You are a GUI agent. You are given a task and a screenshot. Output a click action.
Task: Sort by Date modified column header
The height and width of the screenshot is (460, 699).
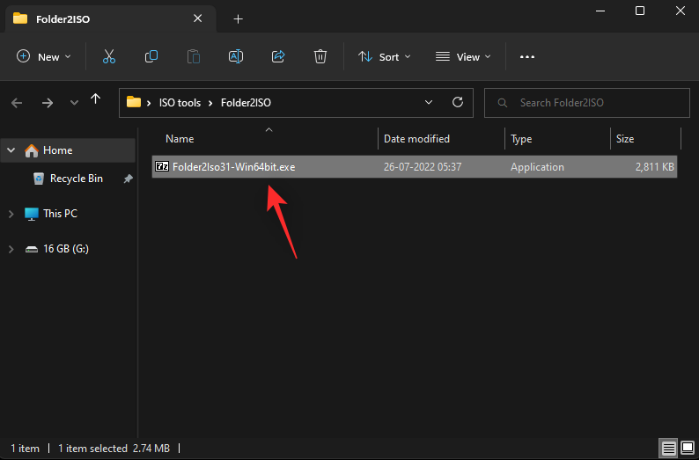click(416, 139)
